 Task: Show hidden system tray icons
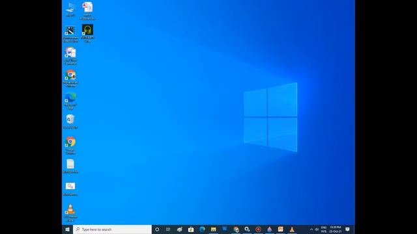(x=311, y=229)
